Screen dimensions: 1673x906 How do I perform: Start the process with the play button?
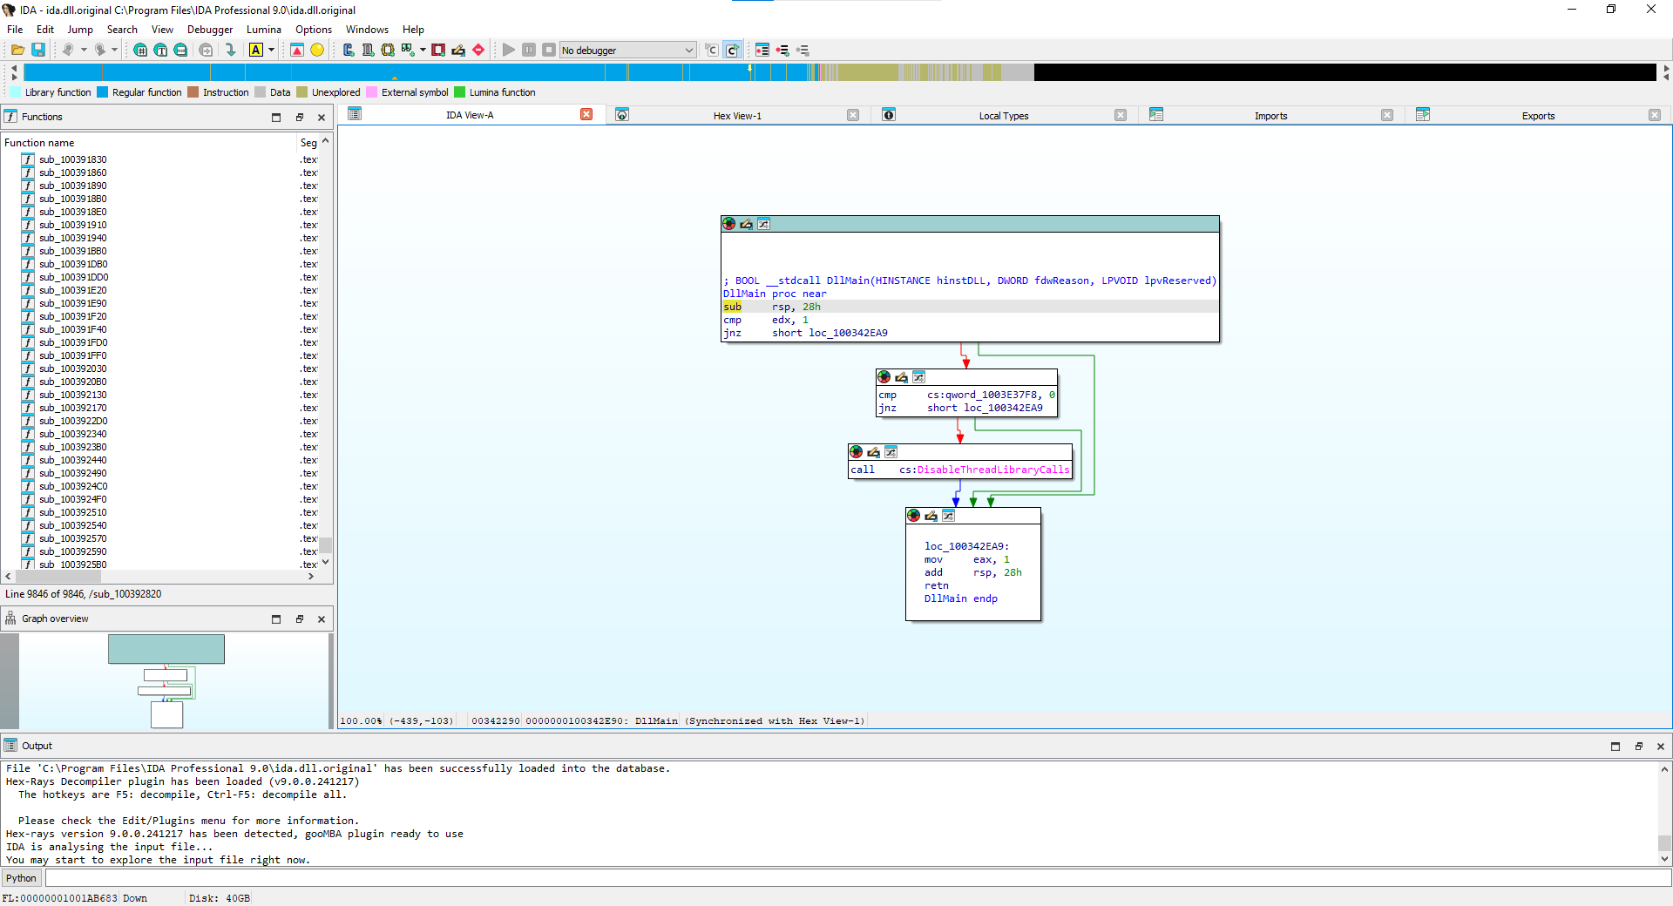509,50
